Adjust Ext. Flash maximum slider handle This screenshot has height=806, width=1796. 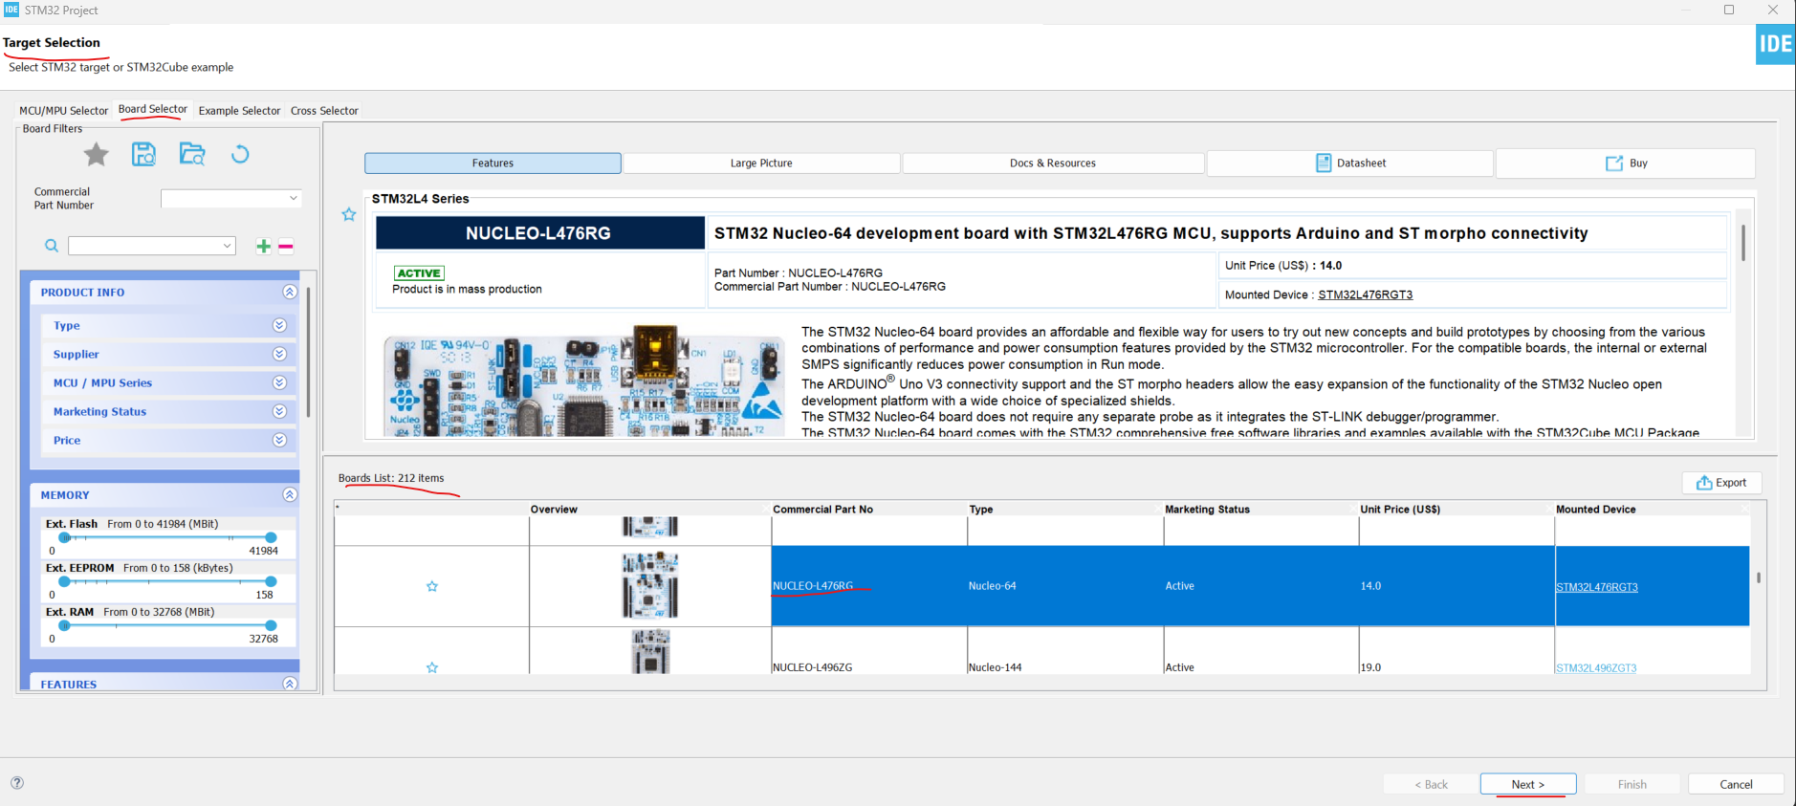(271, 537)
